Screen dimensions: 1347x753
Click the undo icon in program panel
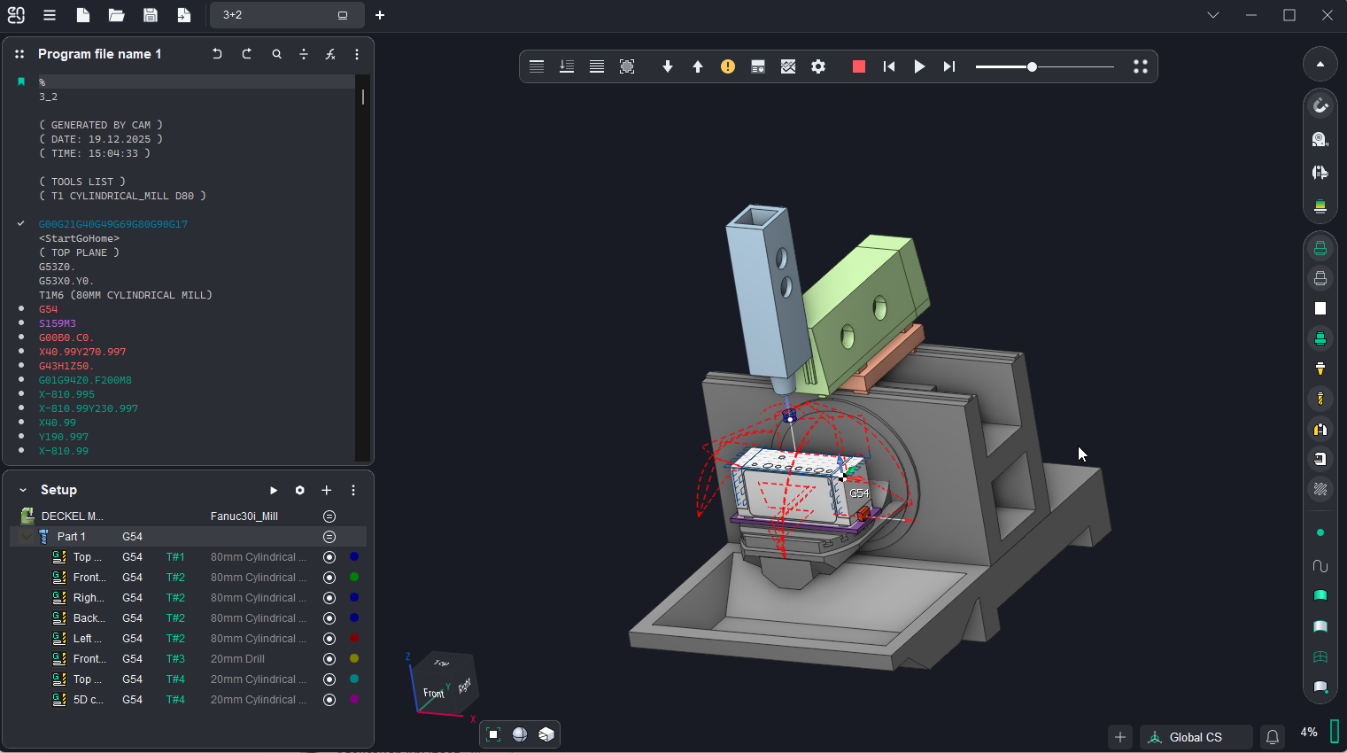217,54
